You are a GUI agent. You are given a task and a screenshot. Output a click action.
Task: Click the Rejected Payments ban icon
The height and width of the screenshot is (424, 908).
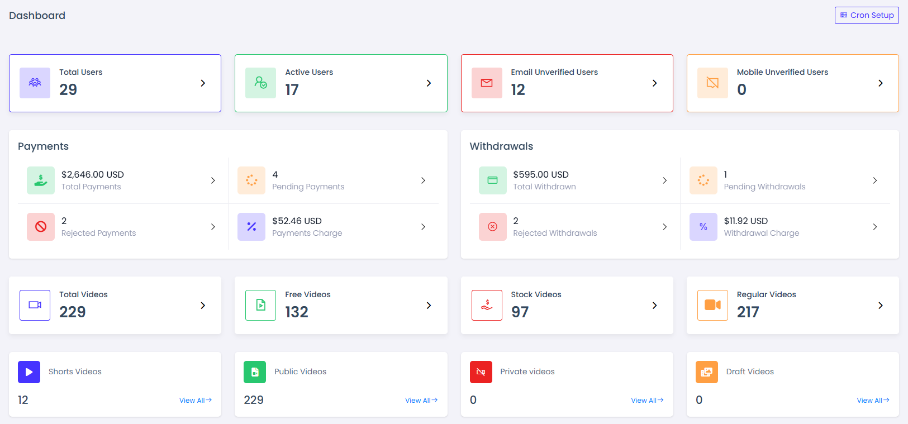pyautogui.click(x=41, y=227)
